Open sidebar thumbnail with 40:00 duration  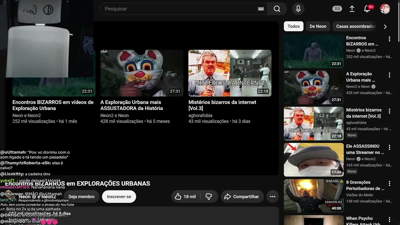click(x=314, y=196)
